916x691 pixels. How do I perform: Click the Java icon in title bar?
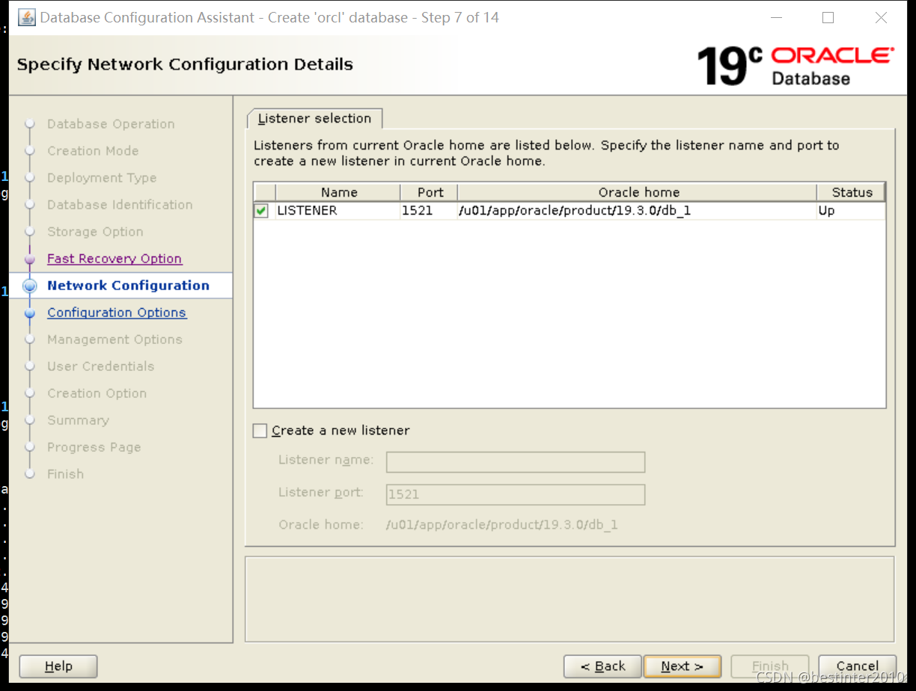26,17
